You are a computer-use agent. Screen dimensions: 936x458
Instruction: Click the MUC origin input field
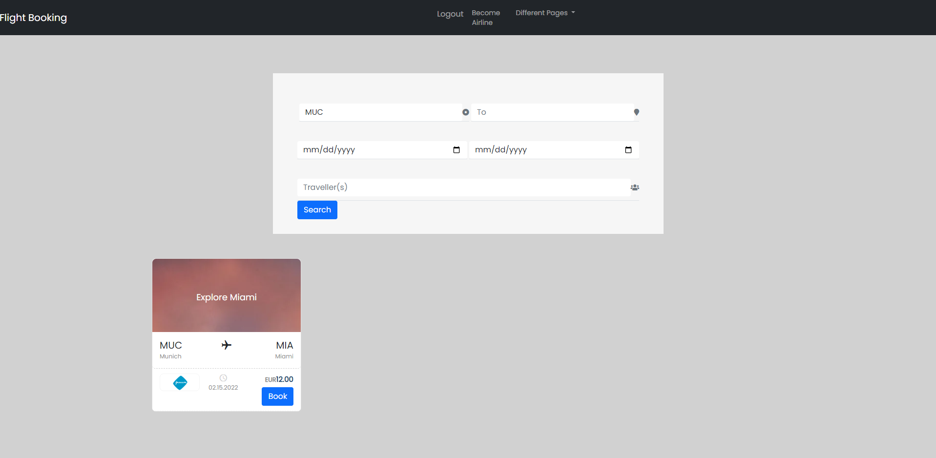point(381,112)
